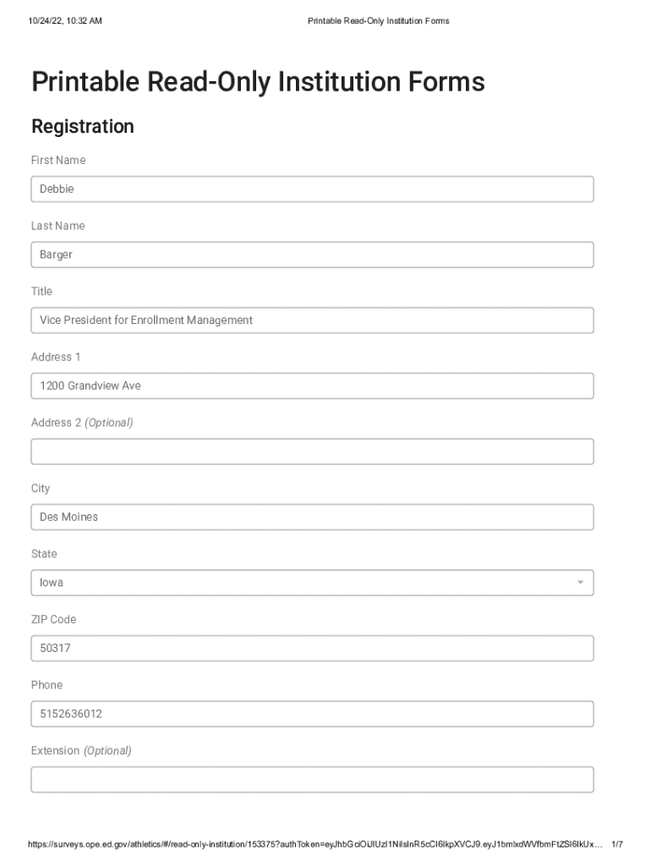Click the empty Address 2 optional field
Screen dimensions: 651x866
click(x=312, y=451)
